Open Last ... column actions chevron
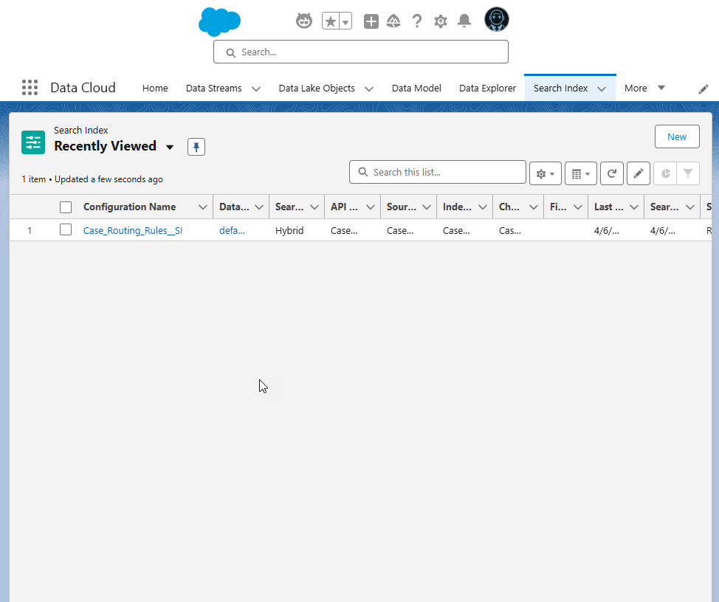719x602 pixels. click(x=633, y=207)
